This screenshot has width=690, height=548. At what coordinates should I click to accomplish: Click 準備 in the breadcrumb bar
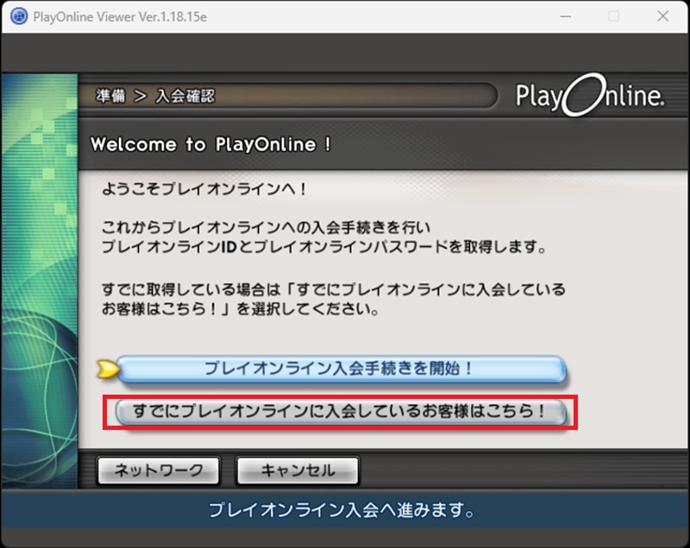coord(109,96)
